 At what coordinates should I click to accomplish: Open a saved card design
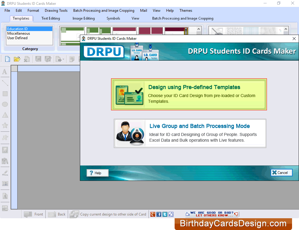pos(17,59)
